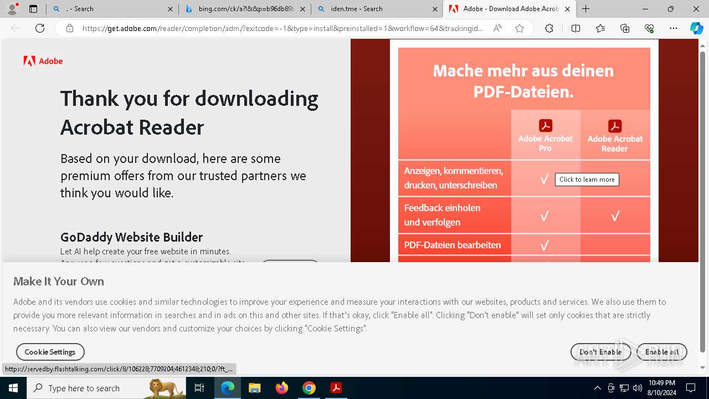Open the Favorites list icon
This screenshot has width=709, height=399.
point(600,28)
